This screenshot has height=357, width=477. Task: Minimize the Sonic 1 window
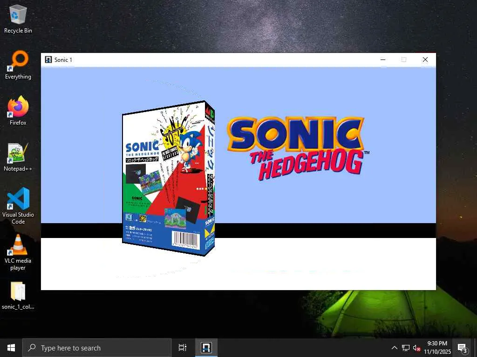383,59
